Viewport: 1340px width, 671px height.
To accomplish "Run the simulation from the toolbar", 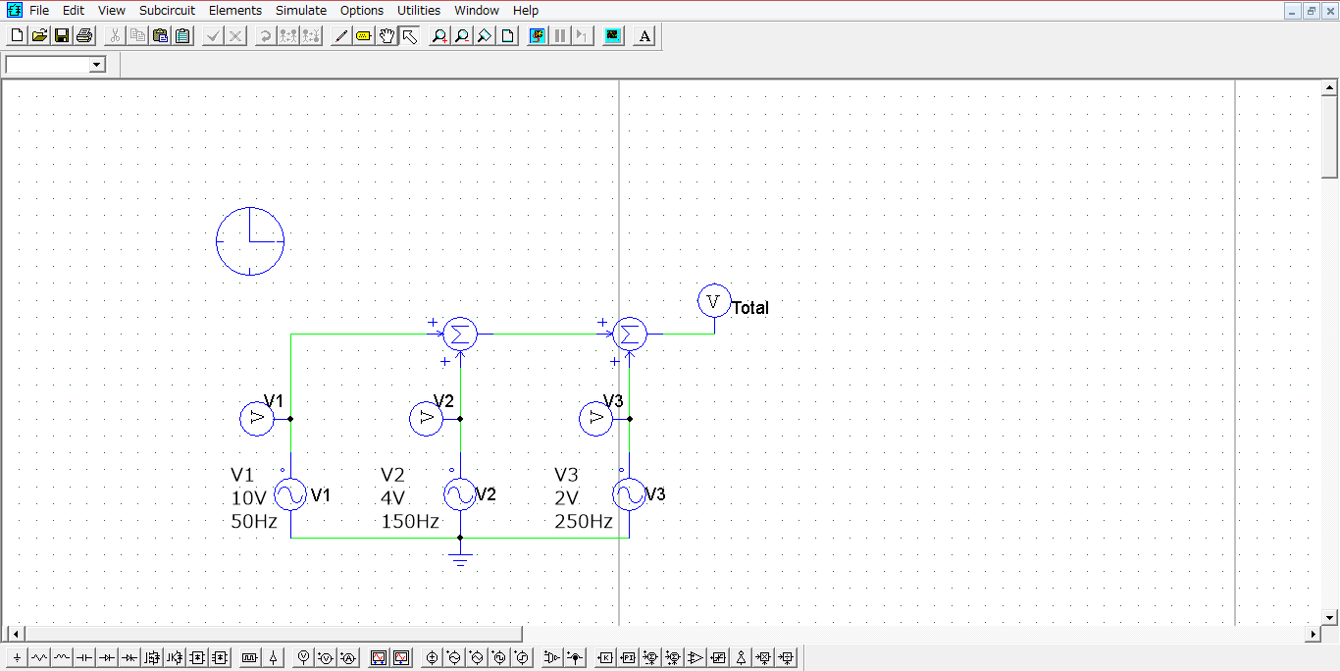I will [537, 35].
